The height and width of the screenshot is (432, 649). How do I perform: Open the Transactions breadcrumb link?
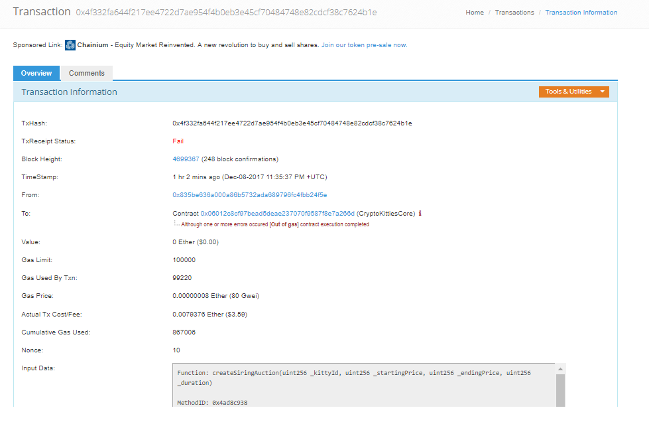pos(514,13)
